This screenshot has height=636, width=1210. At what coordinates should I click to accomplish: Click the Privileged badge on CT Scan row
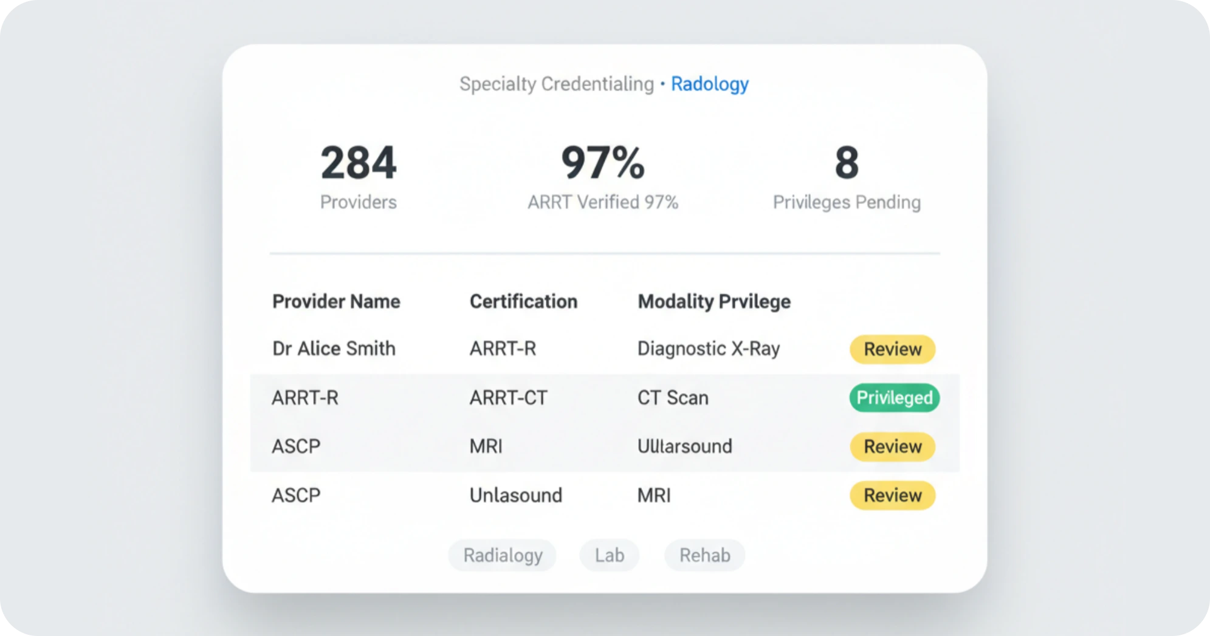click(894, 398)
